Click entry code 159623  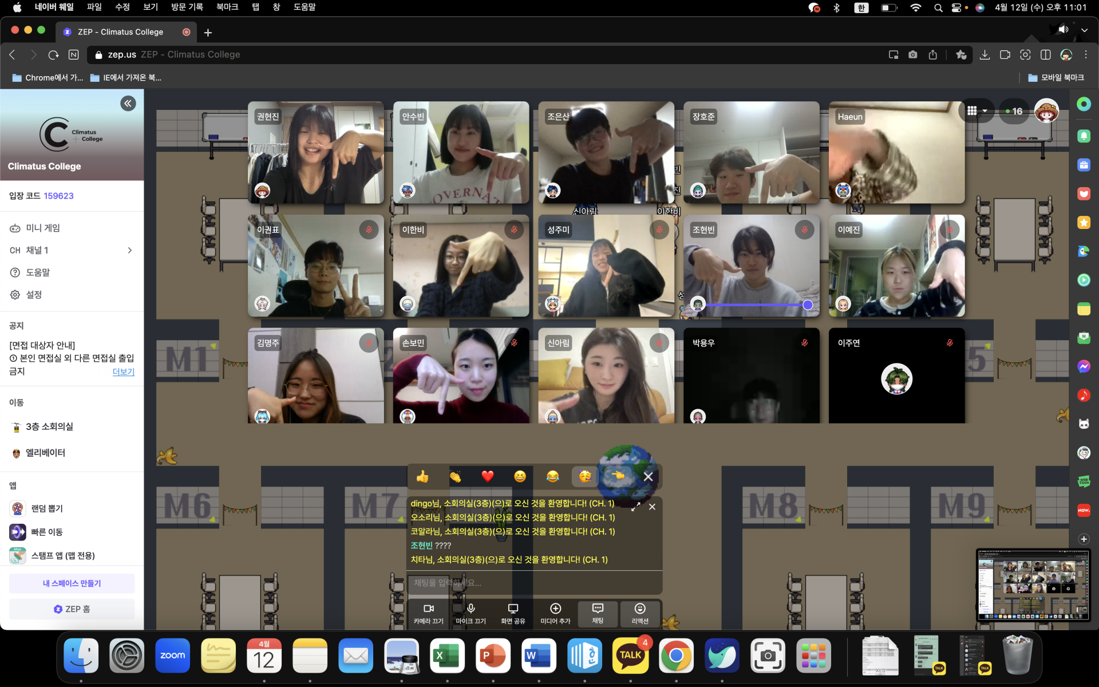point(58,196)
